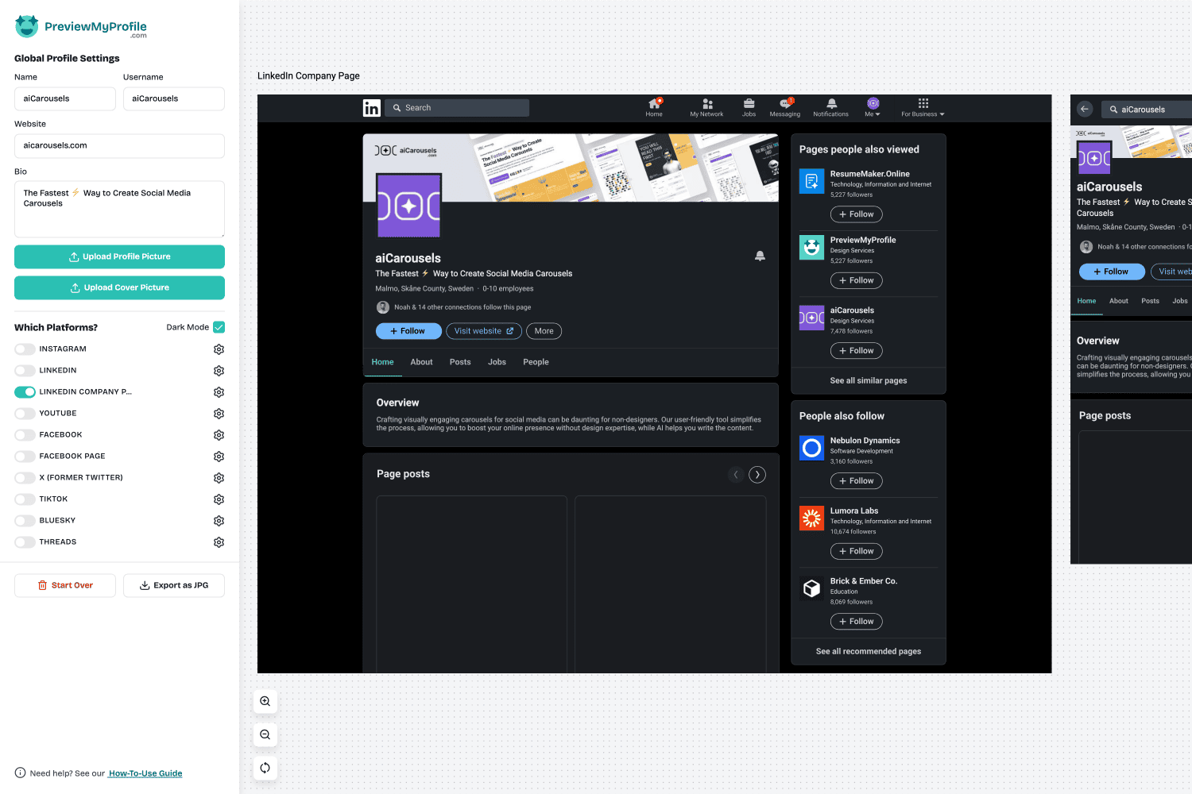Click Visit website button on company page

click(x=484, y=331)
